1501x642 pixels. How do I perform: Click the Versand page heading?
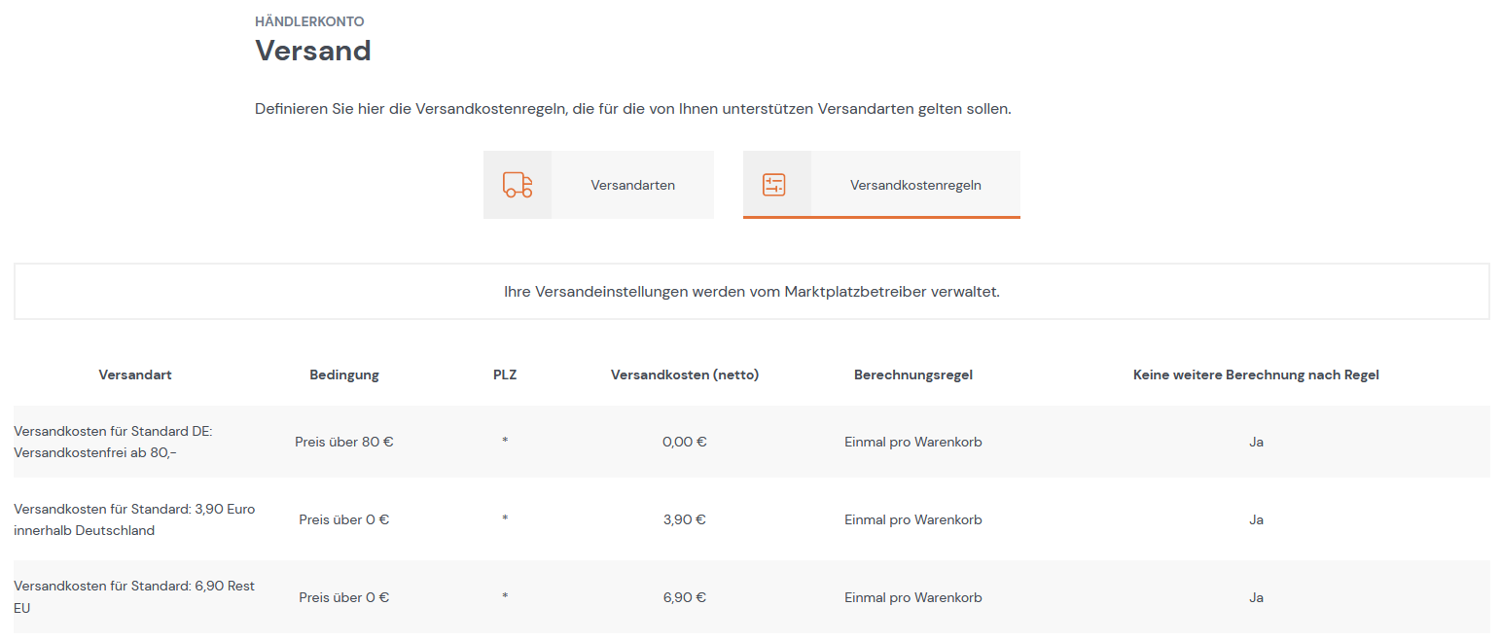click(313, 51)
